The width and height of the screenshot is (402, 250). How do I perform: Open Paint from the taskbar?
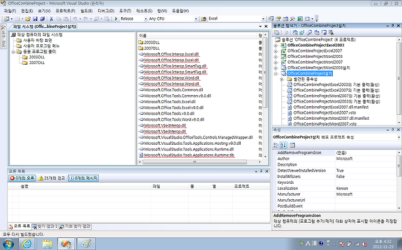86,244
